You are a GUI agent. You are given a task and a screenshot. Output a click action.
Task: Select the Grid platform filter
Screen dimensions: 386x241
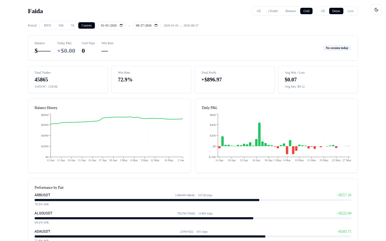306,11
